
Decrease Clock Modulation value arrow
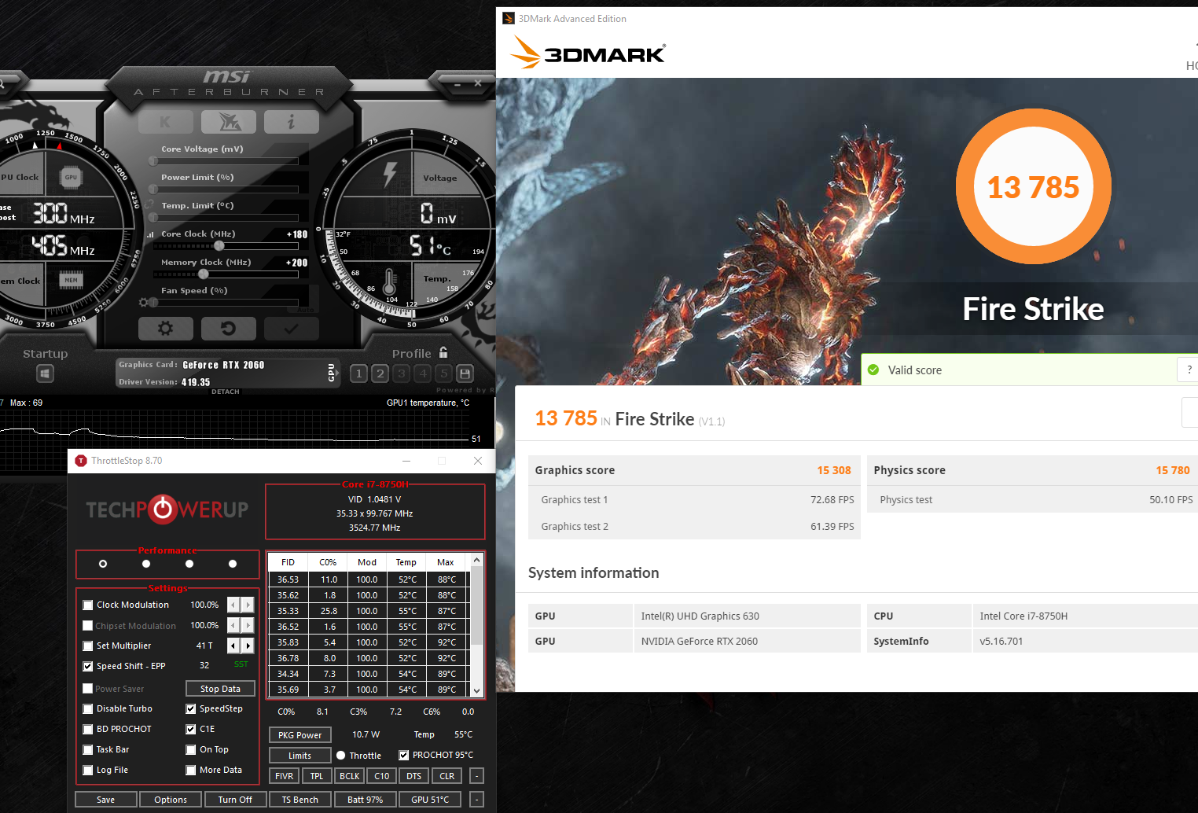(233, 605)
